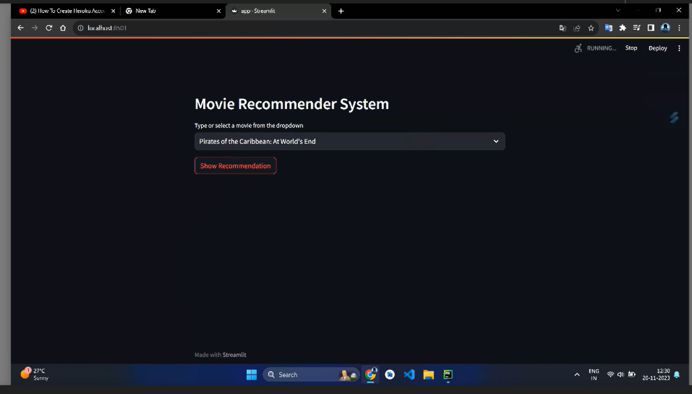Open Streamlit's three-dot main menu

pos(679,48)
